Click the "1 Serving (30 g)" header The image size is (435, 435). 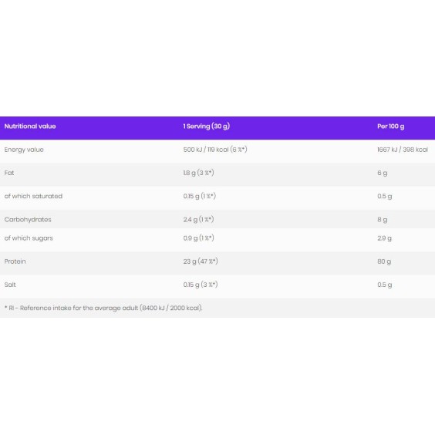coord(207,126)
